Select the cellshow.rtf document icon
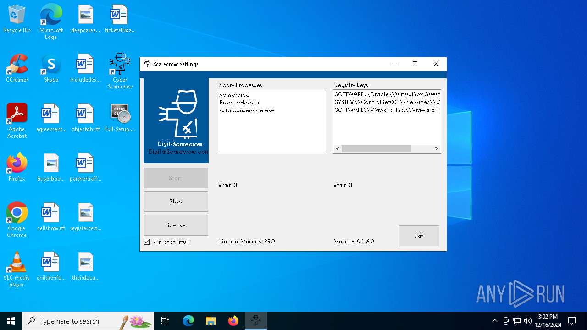Screen dimensions: 587x330 (51, 217)
